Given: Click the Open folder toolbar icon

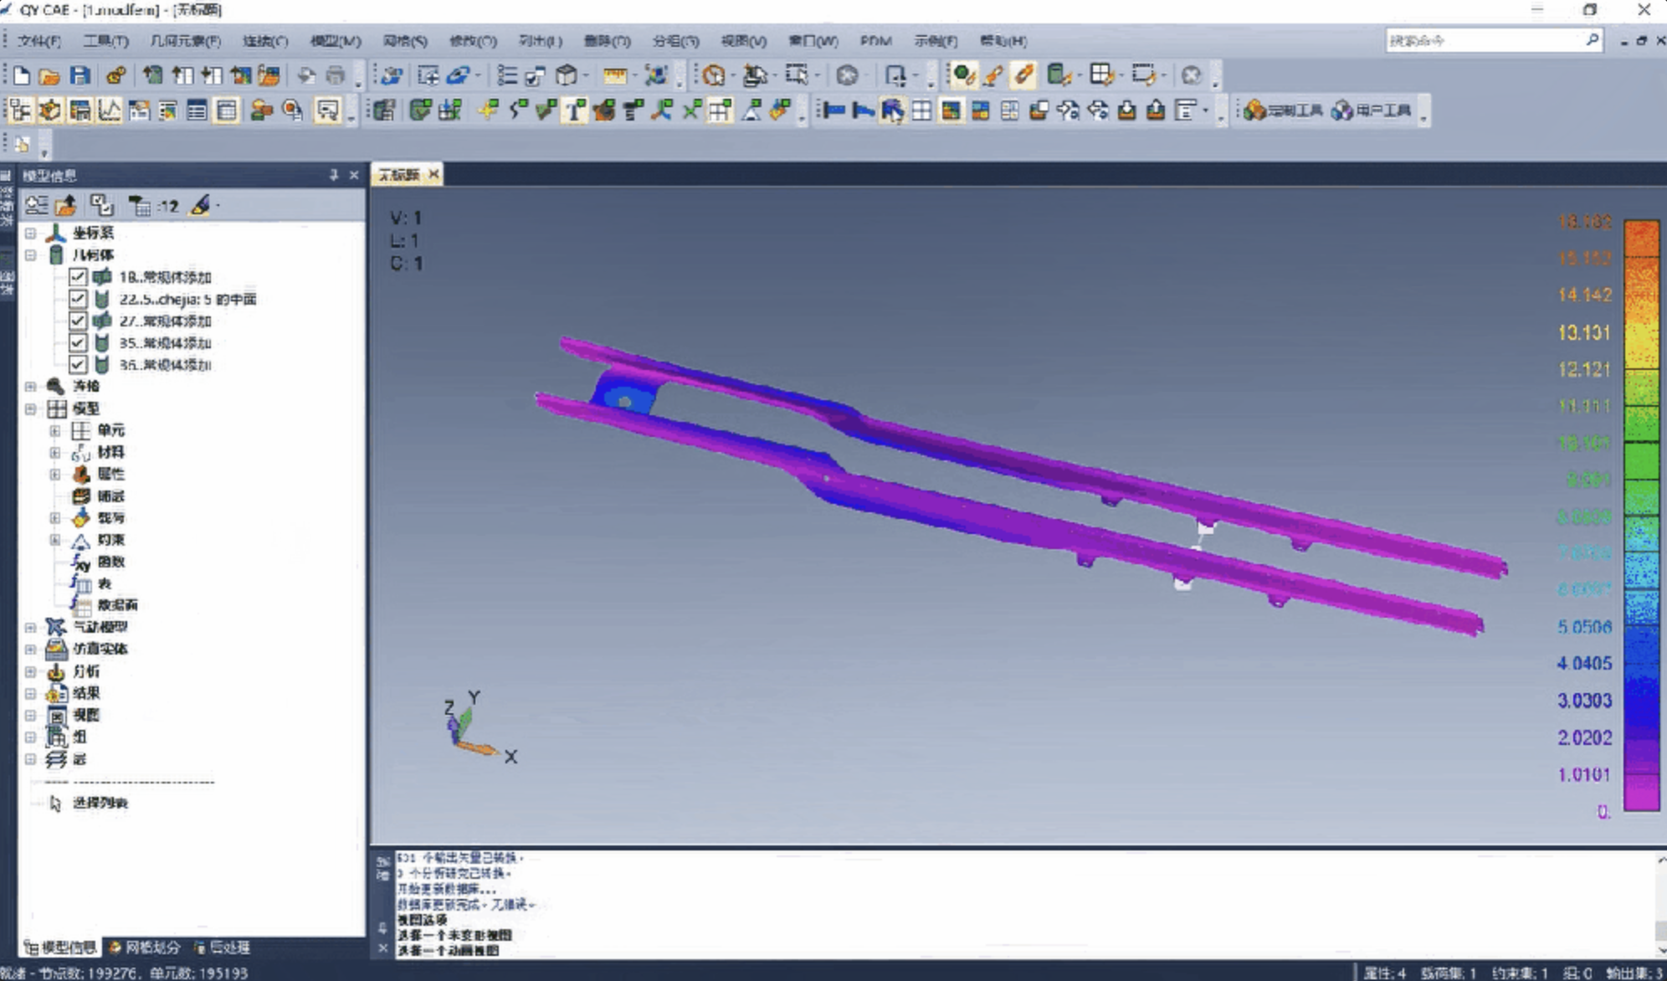Looking at the screenshot, I should (x=49, y=76).
